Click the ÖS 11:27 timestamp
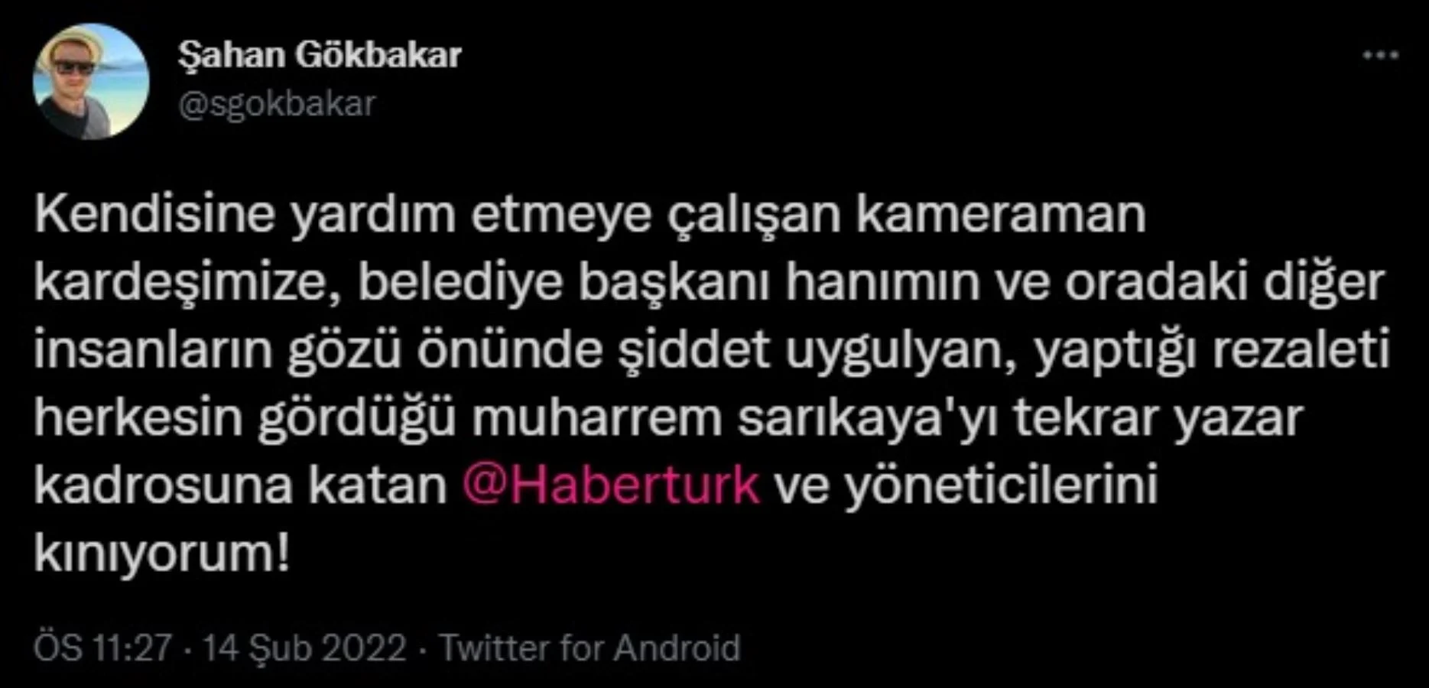 [102, 647]
